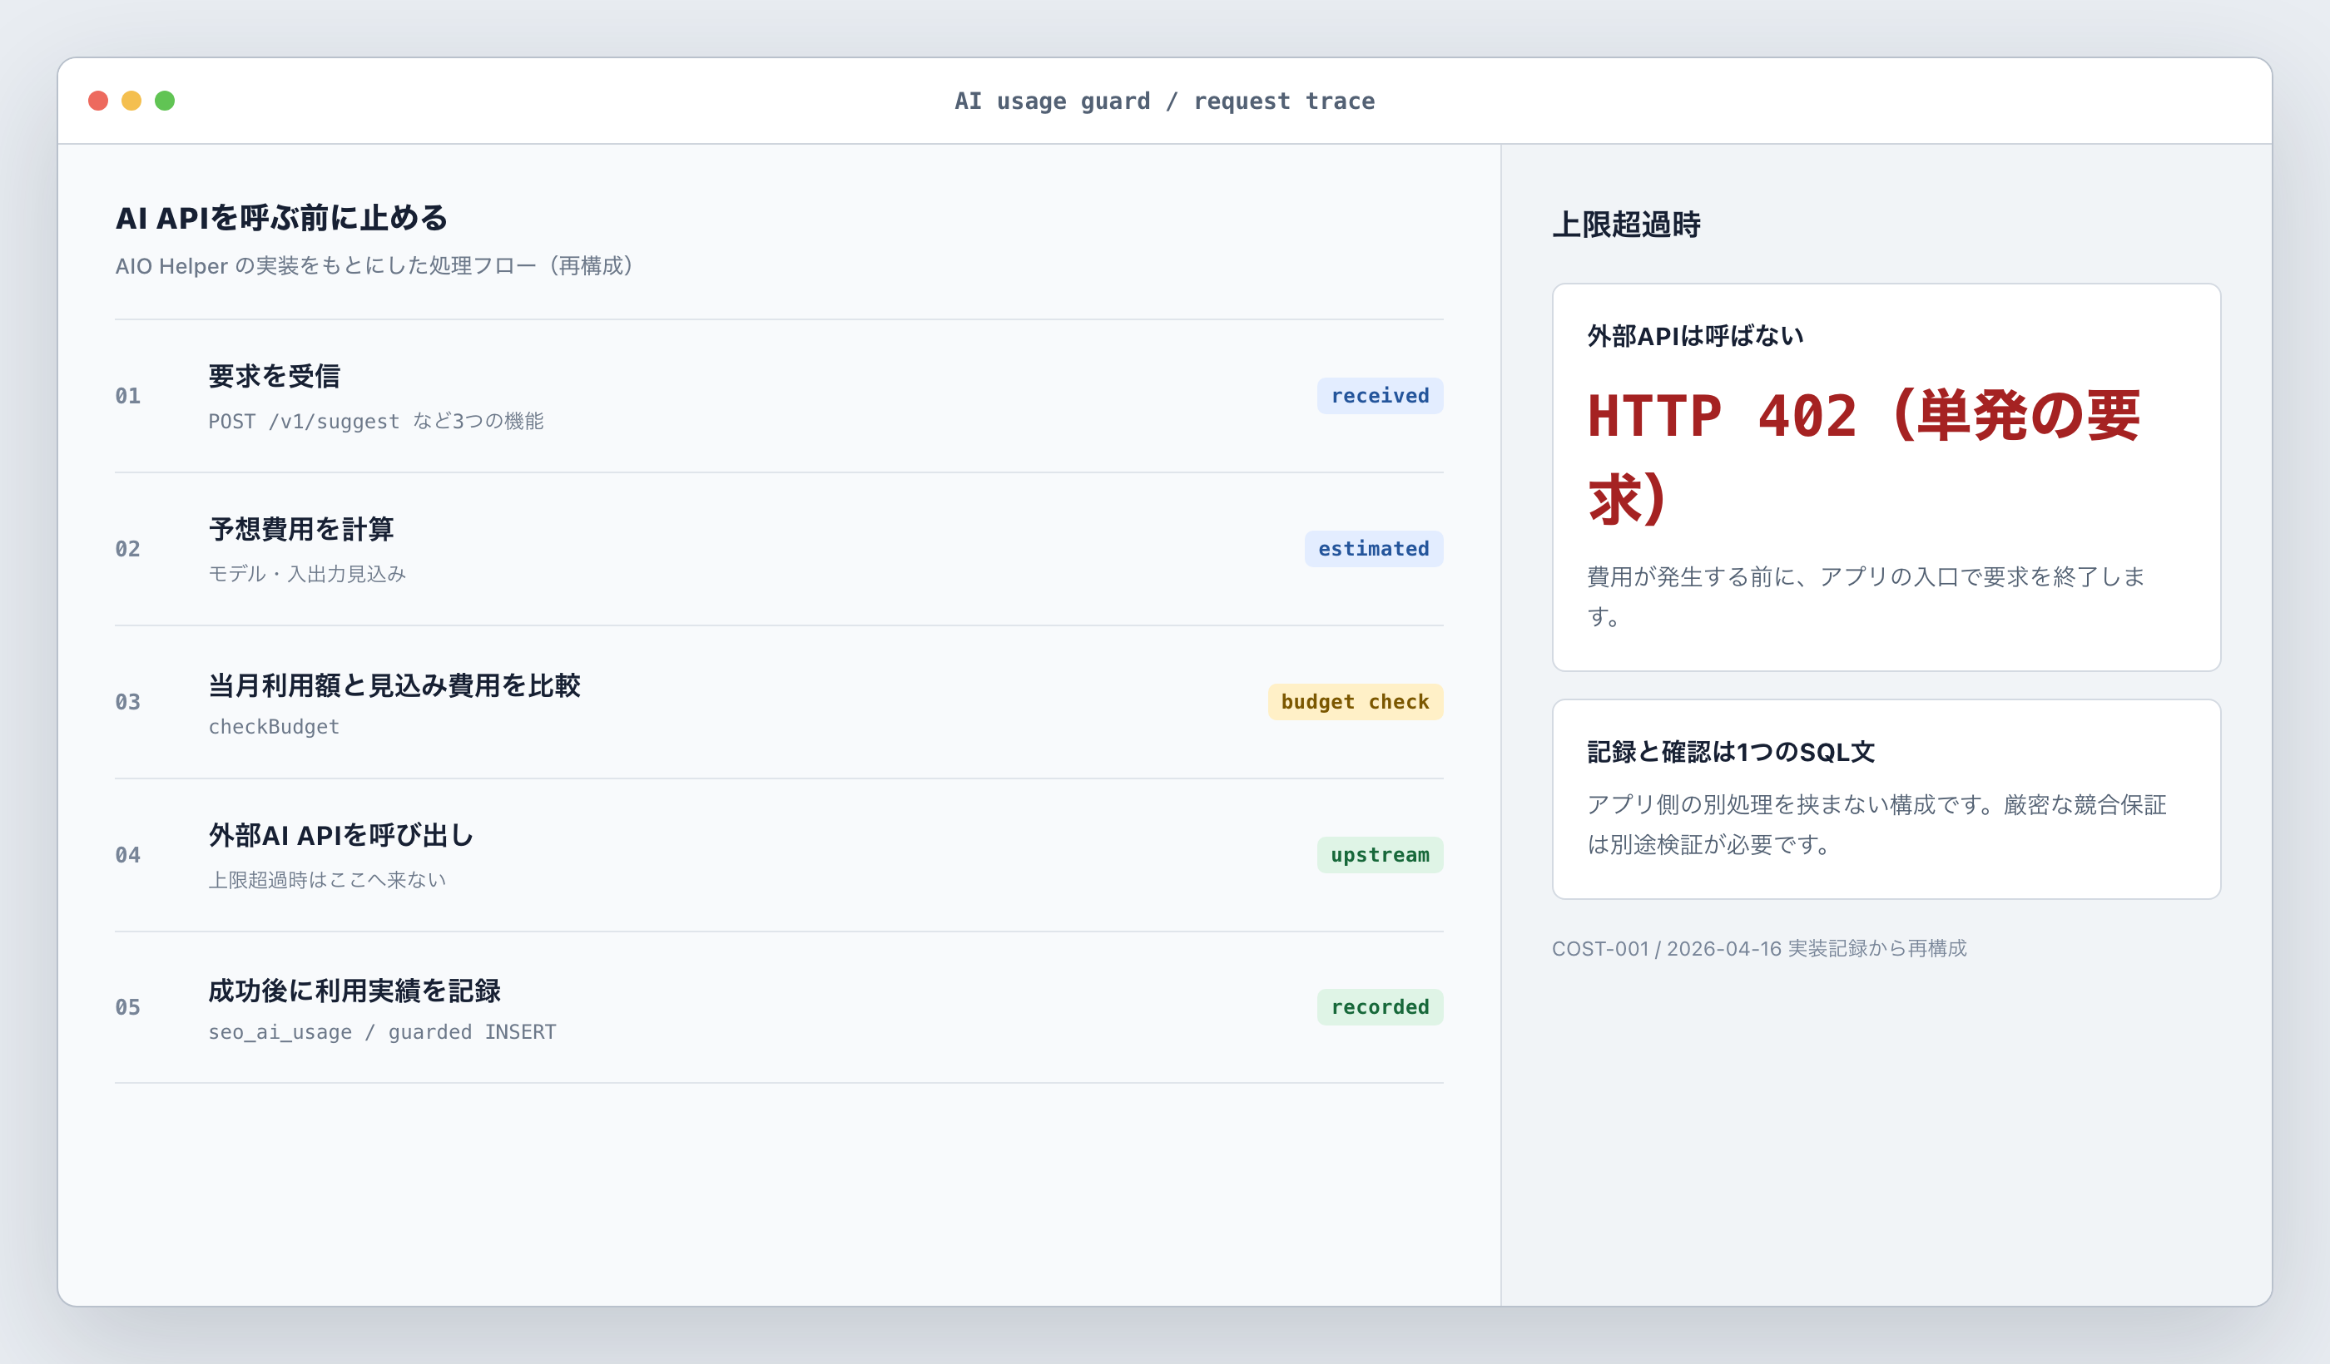Click the window title 'AI usage guard / request trace'

pos(1164,101)
